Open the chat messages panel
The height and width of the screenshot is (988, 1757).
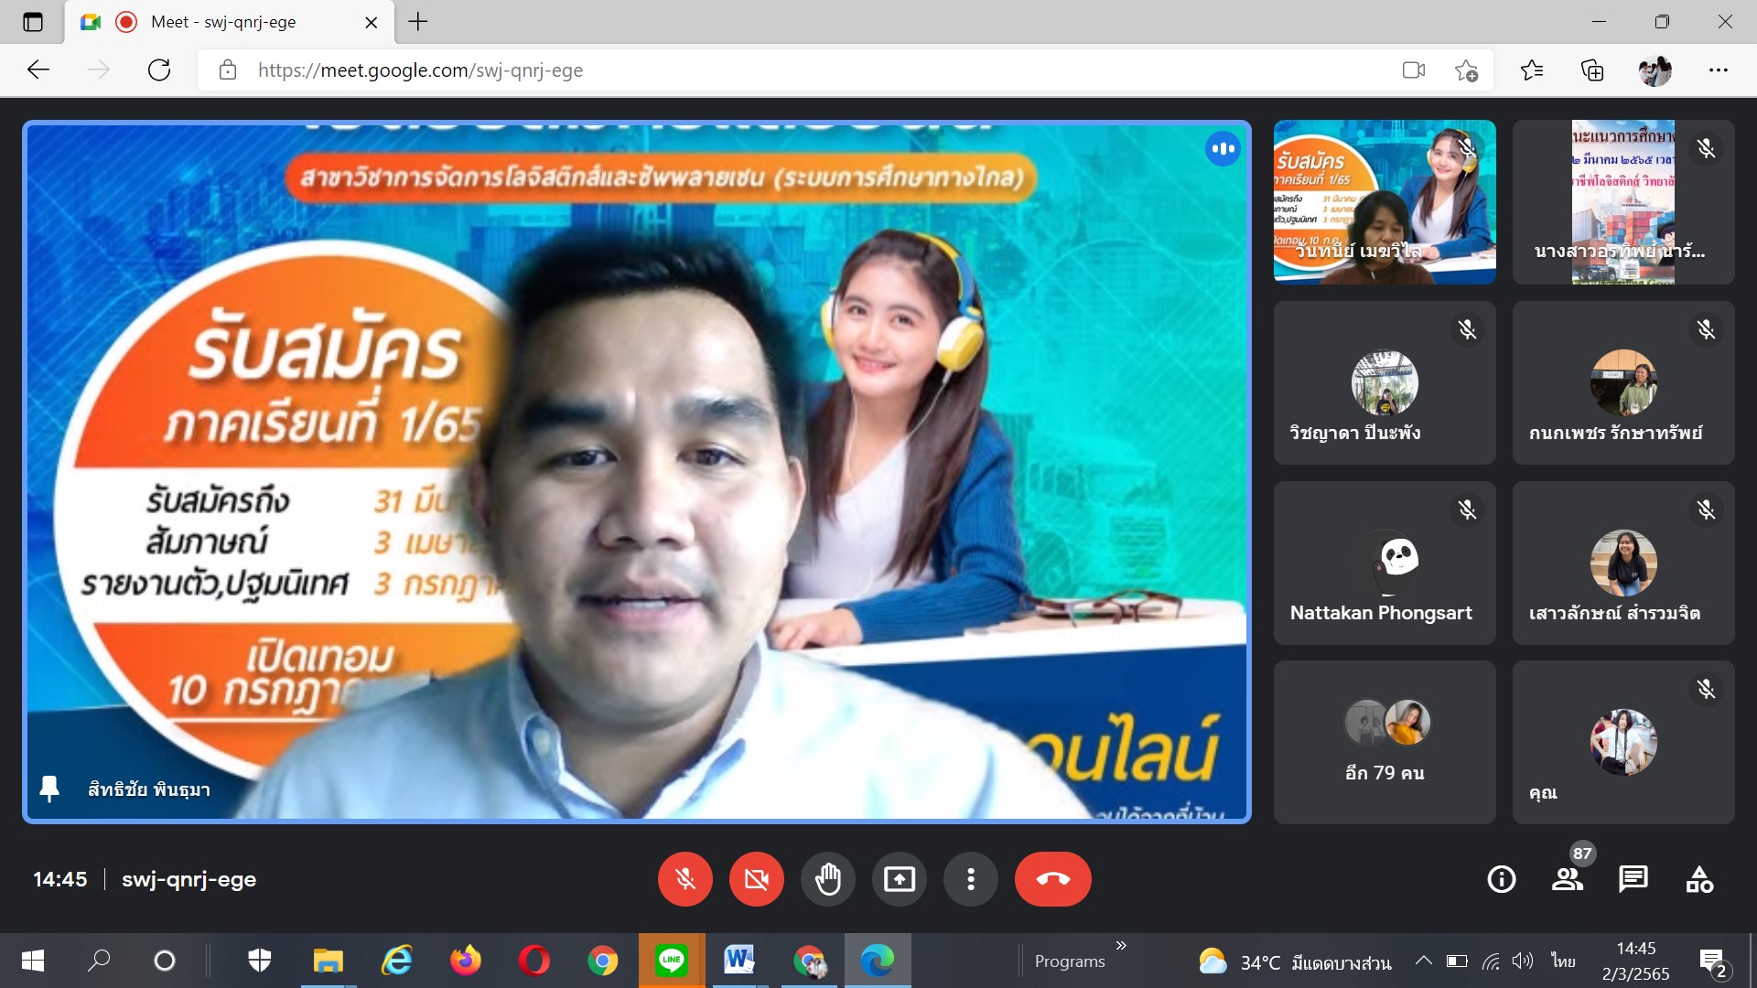(1633, 879)
